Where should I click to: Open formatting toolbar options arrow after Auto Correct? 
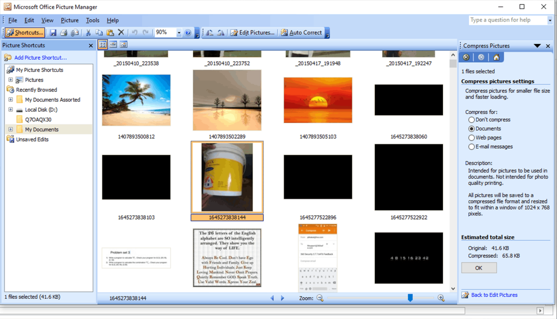(x=327, y=33)
